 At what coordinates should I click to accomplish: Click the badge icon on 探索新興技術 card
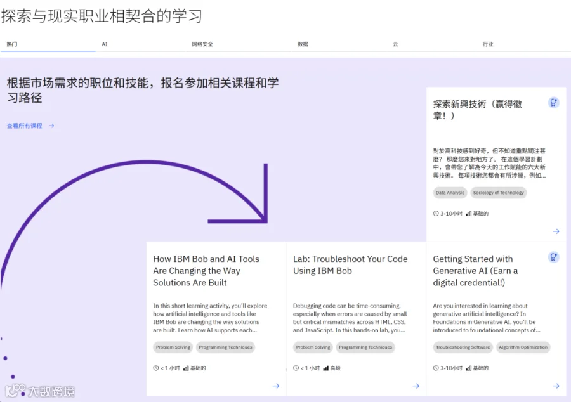pos(553,103)
